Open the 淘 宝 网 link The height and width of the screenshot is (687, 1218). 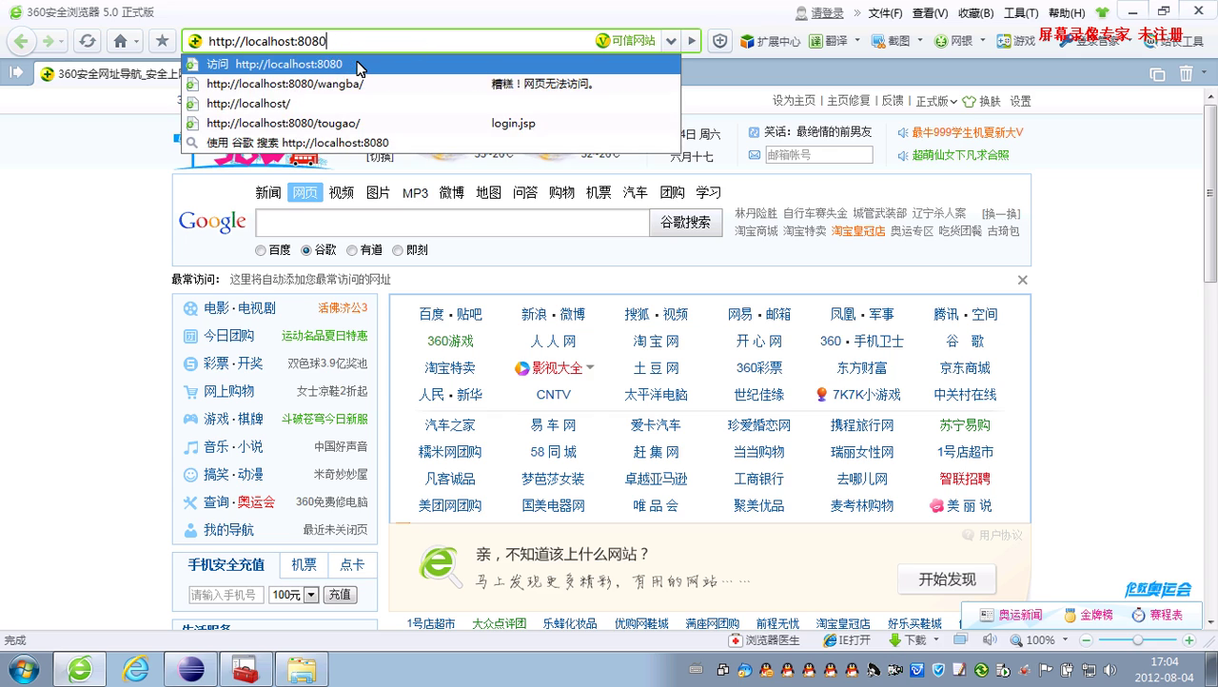coord(656,341)
